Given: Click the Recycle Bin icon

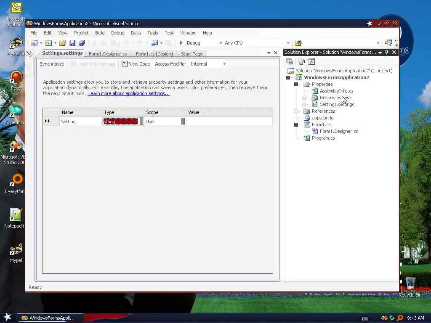Looking at the screenshot, I should click(x=410, y=287).
